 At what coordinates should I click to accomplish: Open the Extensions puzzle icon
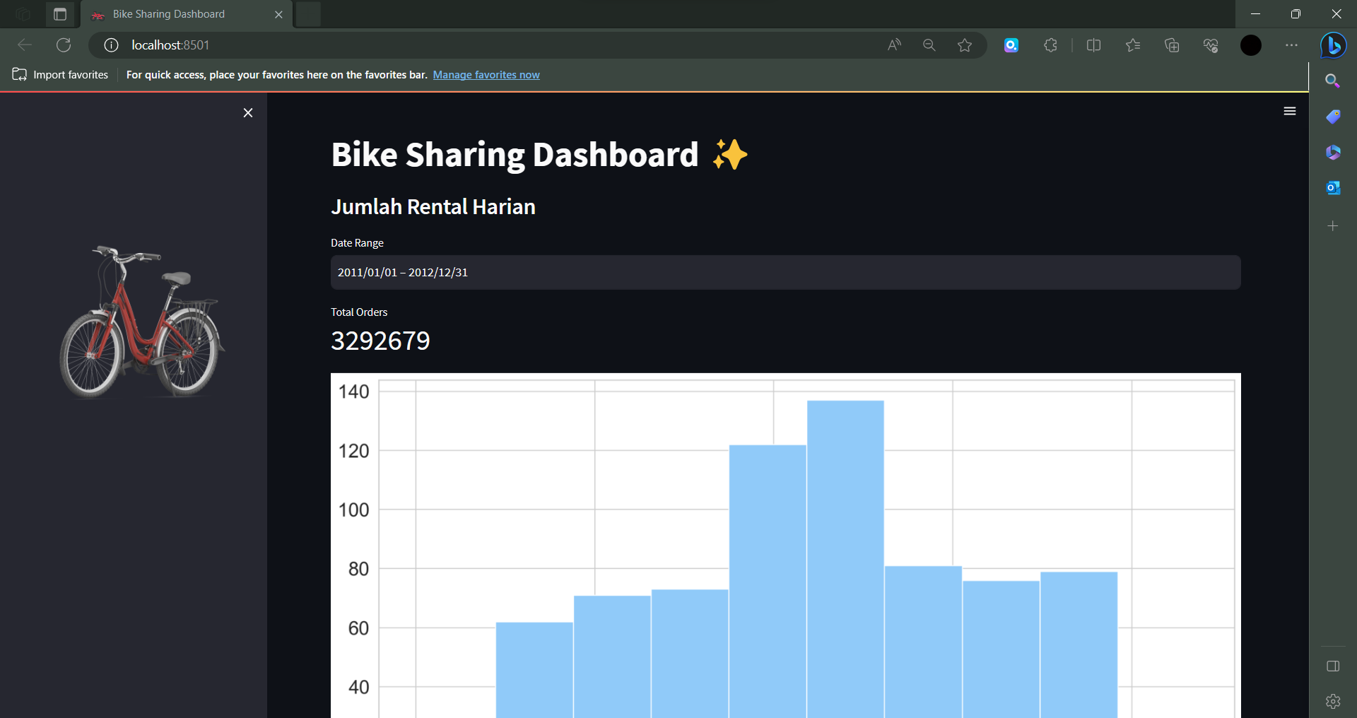[1050, 45]
